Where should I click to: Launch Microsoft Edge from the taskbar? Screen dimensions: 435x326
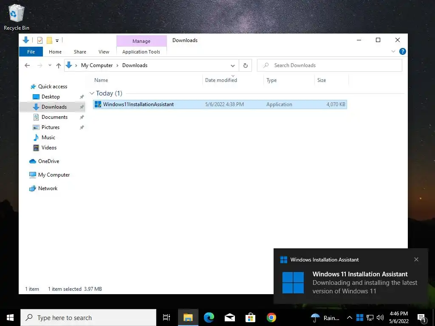point(209,318)
